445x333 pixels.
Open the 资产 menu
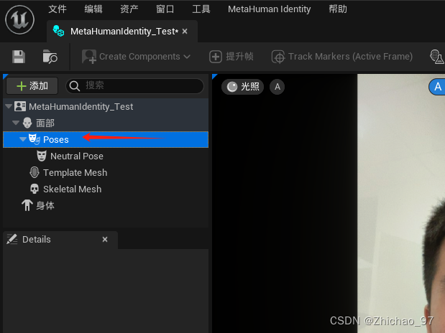129,9
